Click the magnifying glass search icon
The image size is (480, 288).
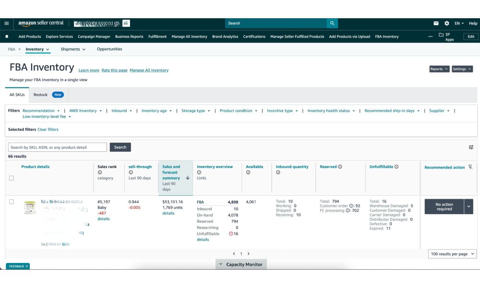(x=332, y=23)
